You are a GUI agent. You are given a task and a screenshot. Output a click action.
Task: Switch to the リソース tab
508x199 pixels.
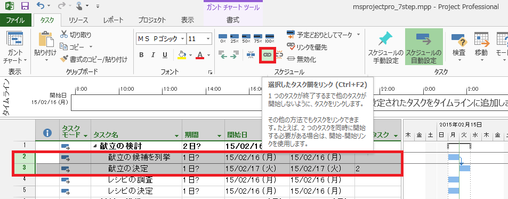78,20
